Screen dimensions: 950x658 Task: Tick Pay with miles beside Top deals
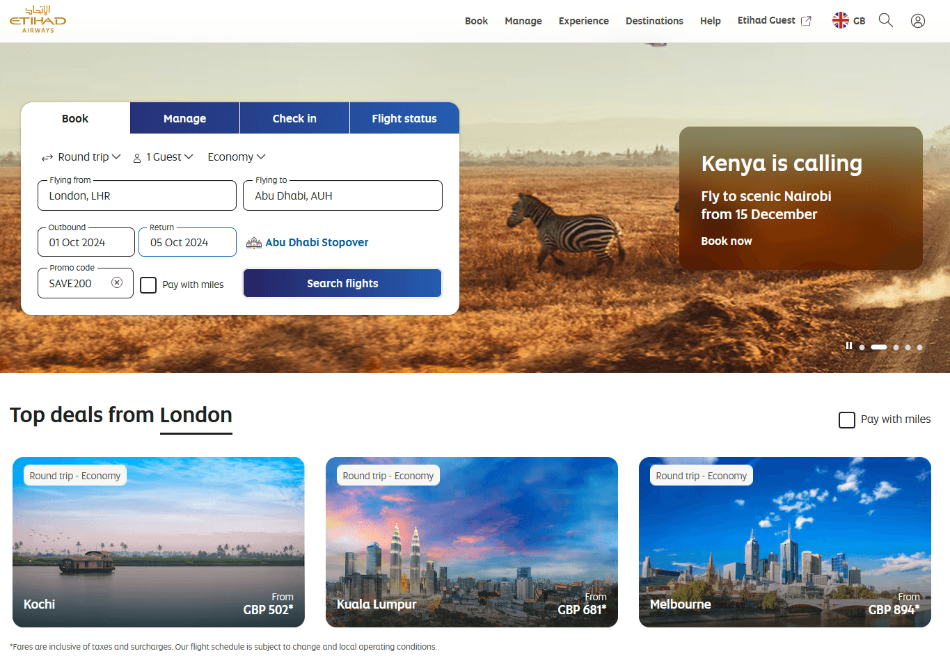coord(847,420)
